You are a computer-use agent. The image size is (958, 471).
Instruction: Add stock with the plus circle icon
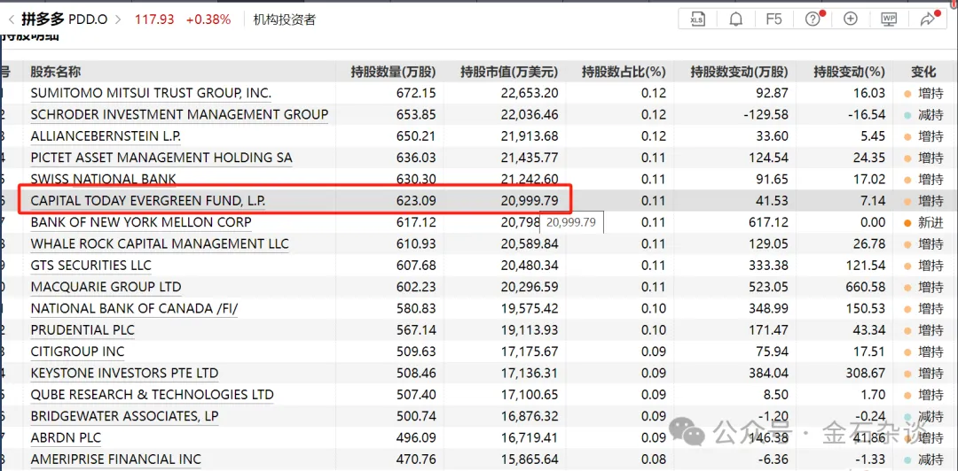point(850,19)
